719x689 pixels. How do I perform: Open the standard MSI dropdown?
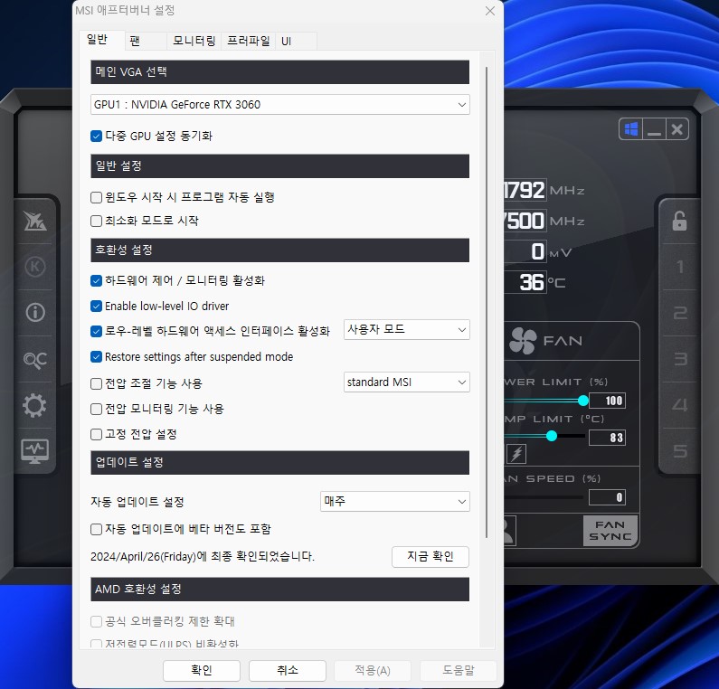(407, 382)
